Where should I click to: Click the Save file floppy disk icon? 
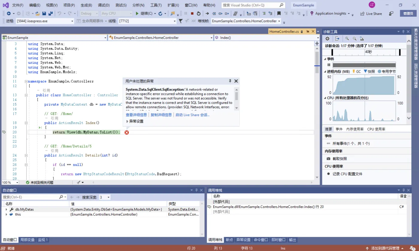pos(44,13)
